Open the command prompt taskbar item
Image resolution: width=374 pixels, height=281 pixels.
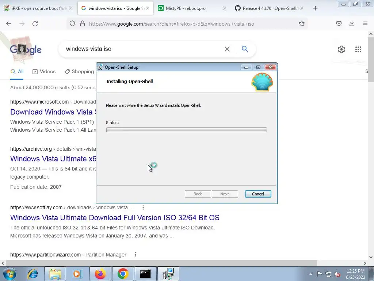point(145,274)
